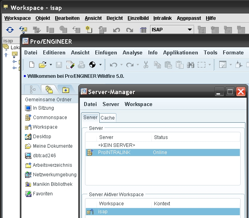
Task: Open the Workspace menu in Workspace window
Action: coord(17,18)
